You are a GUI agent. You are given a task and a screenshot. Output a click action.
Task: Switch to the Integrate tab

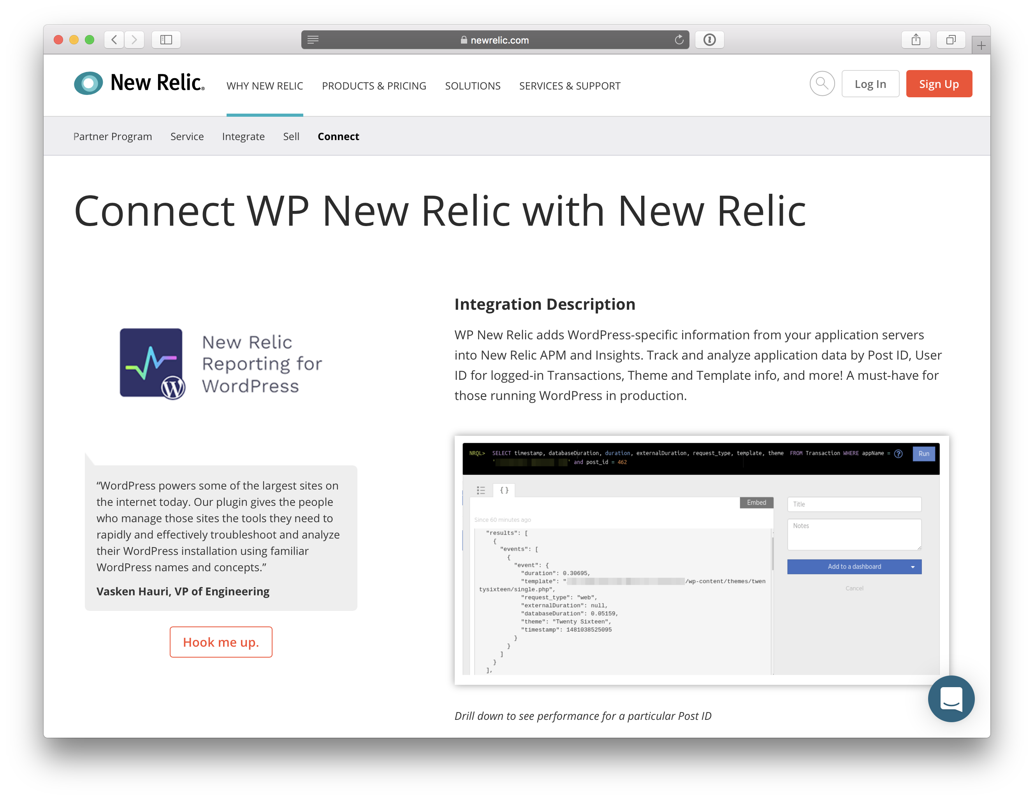point(243,136)
